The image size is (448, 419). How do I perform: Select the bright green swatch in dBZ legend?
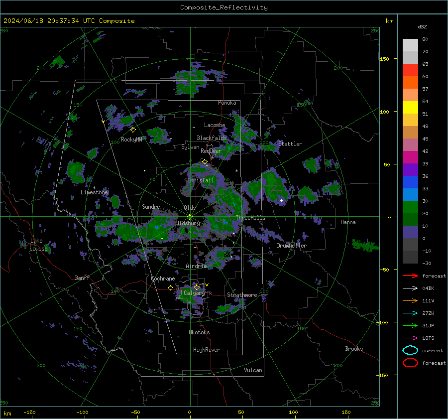click(410, 207)
